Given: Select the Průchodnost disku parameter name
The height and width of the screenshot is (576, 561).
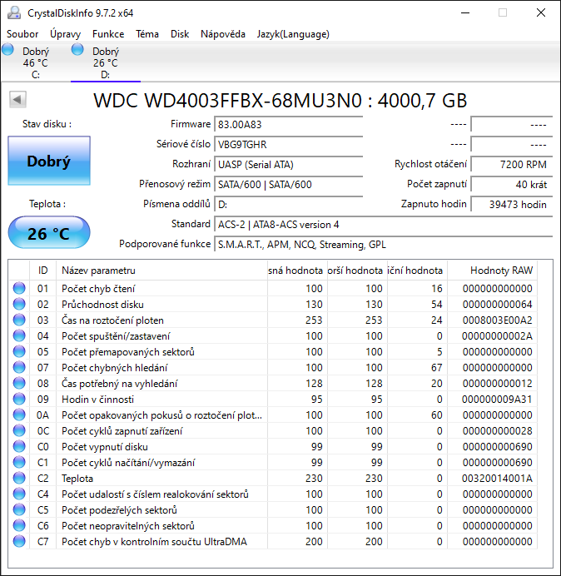Looking at the screenshot, I should [x=102, y=305].
